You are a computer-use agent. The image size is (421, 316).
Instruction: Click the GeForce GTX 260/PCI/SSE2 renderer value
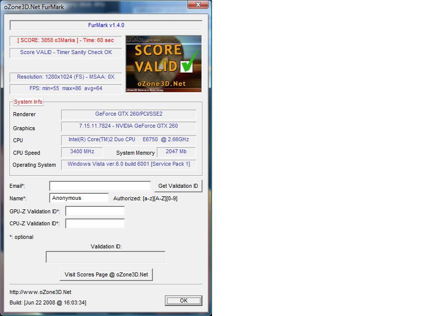pyautogui.click(x=129, y=114)
